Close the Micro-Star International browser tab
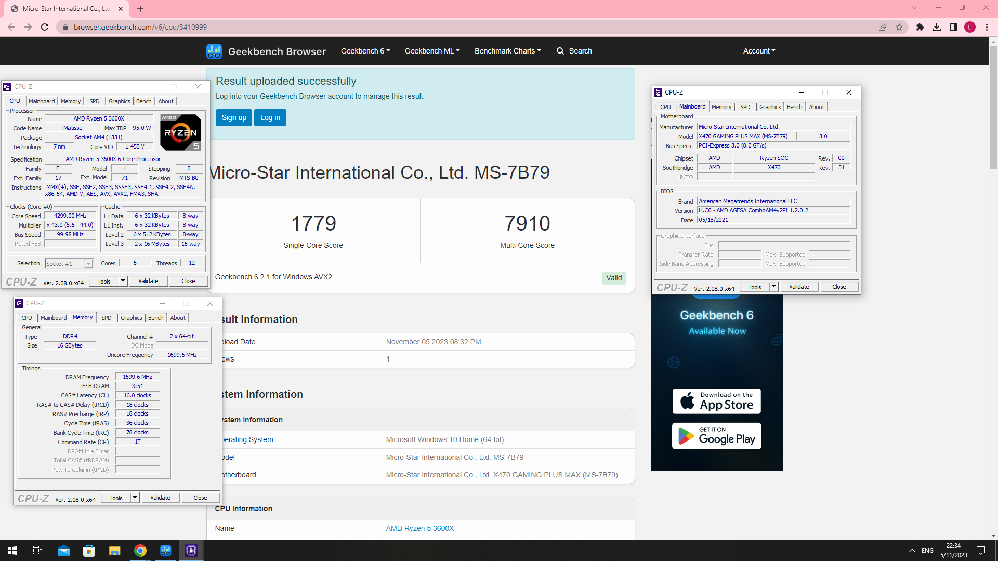 [x=121, y=9]
